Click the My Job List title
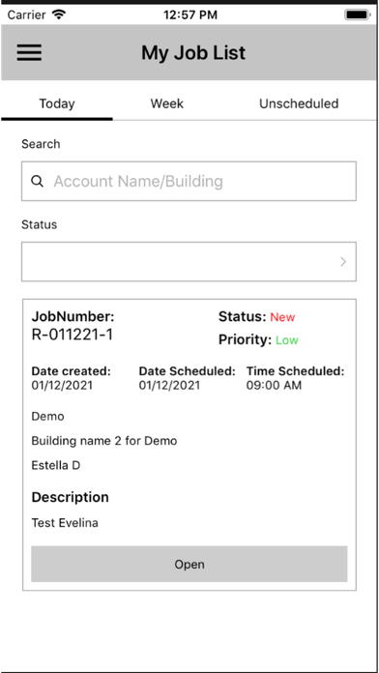Screen dimensions: 379x673 (193, 53)
